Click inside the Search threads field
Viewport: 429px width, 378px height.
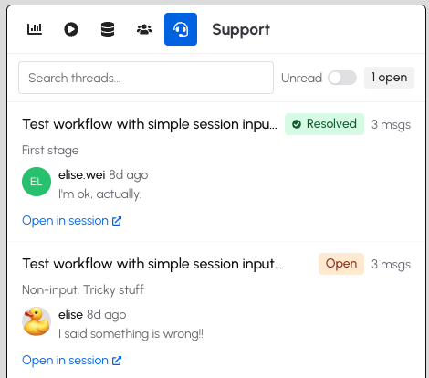pyautogui.click(x=146, y=78)
